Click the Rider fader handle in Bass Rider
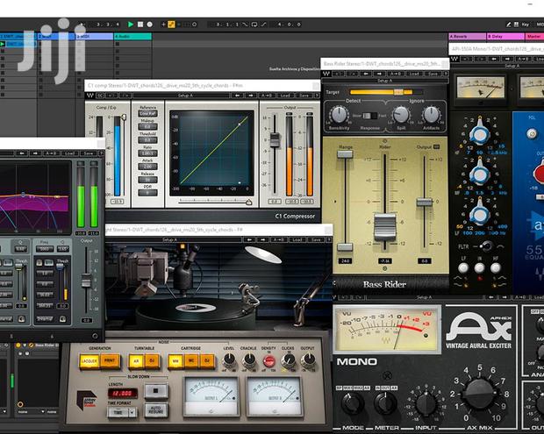Viewport: 544px width, 434px height. click(x=385, y=227)
